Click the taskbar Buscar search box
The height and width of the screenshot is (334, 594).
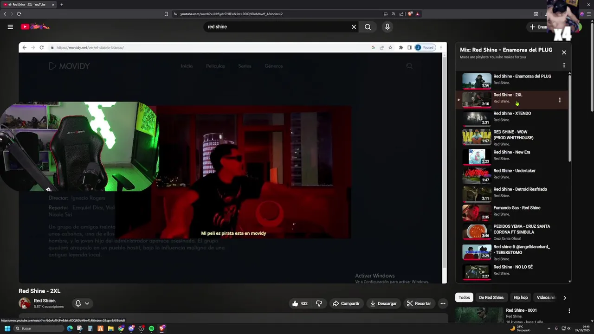pos(39,328)
